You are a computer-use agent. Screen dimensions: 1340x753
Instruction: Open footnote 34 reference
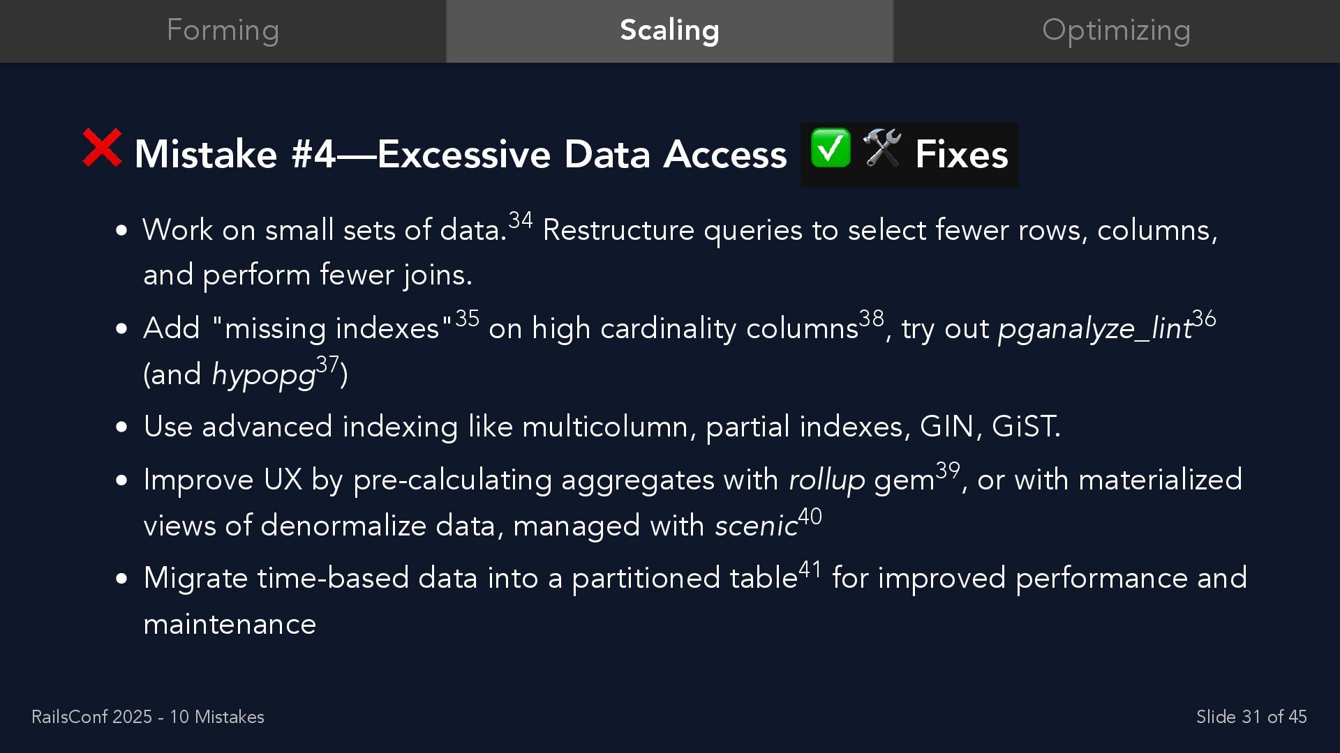[521, 220]
